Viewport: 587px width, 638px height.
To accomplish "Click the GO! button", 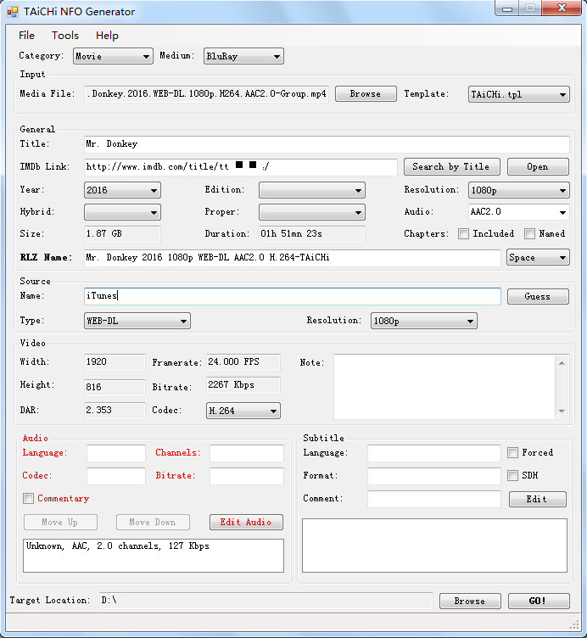I will (539, 601).
